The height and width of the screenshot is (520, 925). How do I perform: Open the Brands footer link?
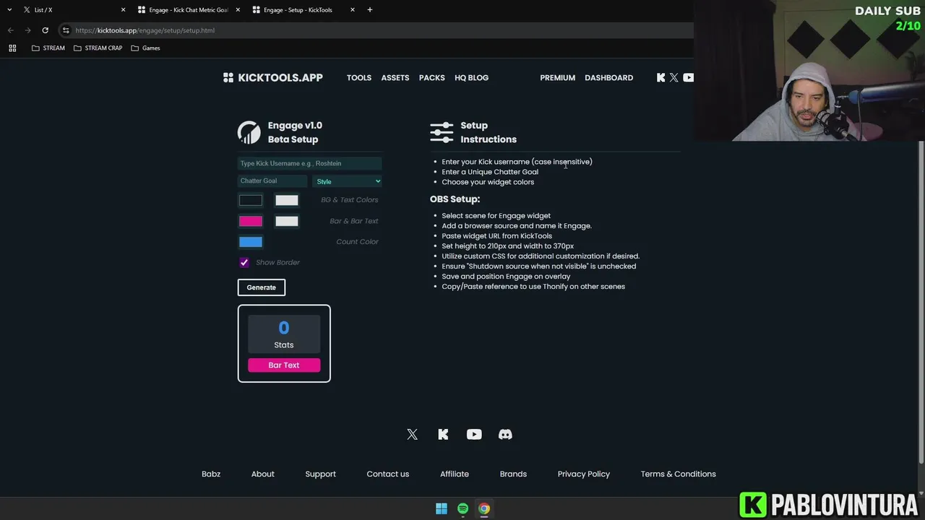(x=513, y=474)
